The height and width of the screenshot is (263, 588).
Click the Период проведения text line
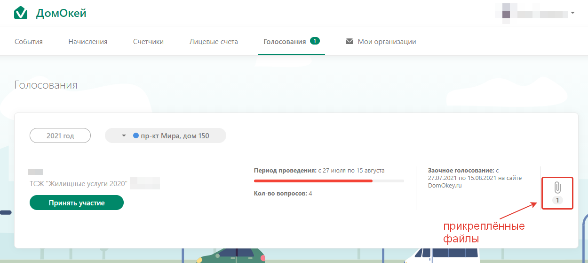[x=319, y=170]
